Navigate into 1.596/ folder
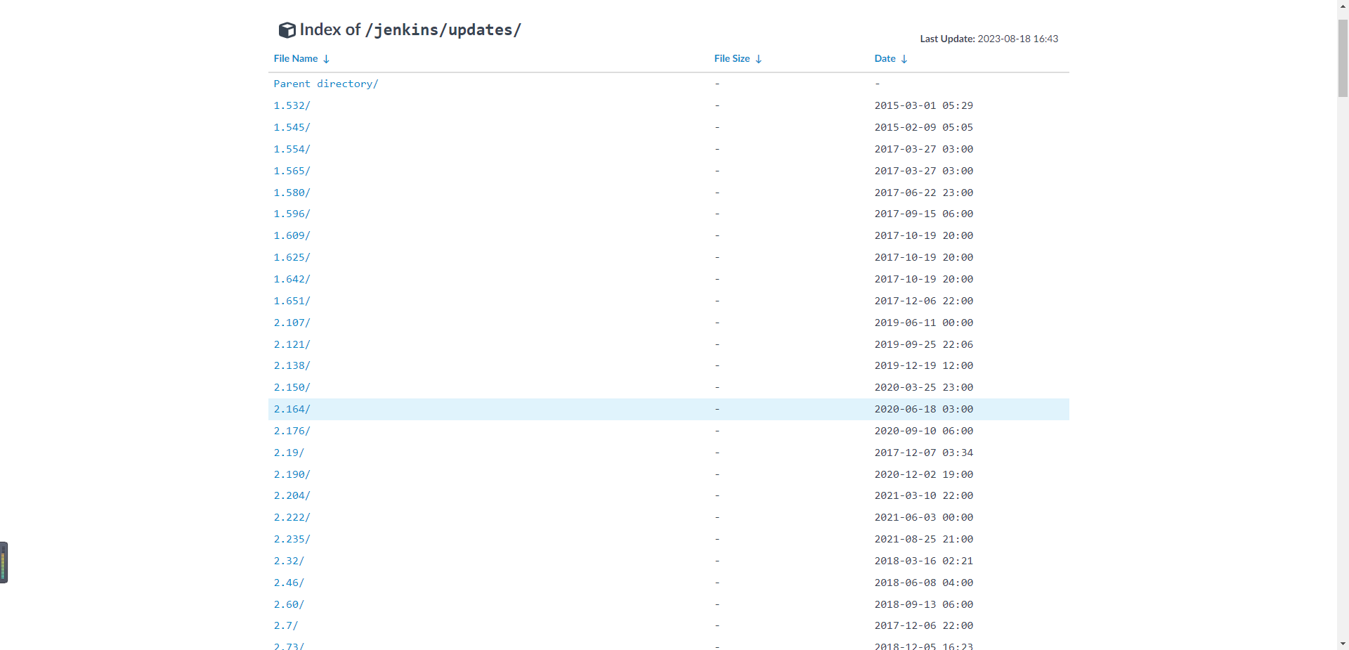This screenshot has height=650, width=1349. pyautogui.click(x=292, y=214)
